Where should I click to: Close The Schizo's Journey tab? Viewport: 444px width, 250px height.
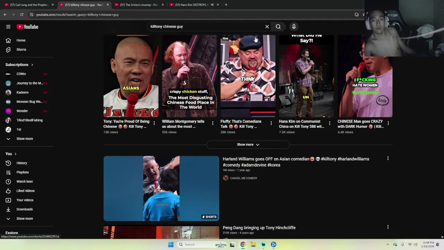coord(163,5)
